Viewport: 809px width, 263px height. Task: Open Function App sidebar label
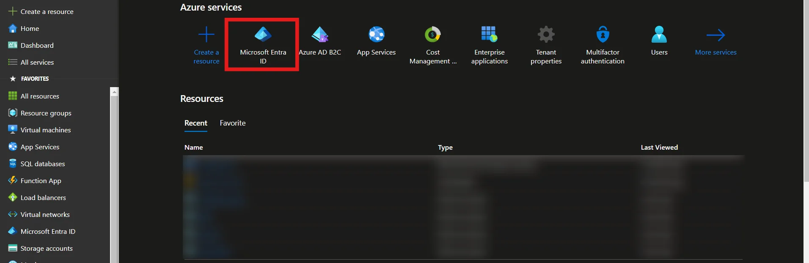pos(41,181)
